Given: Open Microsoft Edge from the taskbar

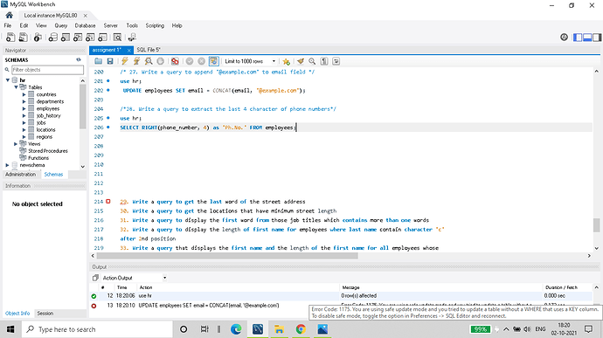Looking at the screenshot, I should 236,329.
